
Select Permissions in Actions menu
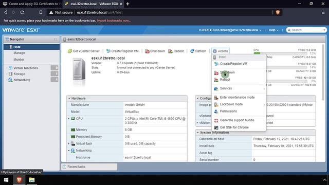228,111
